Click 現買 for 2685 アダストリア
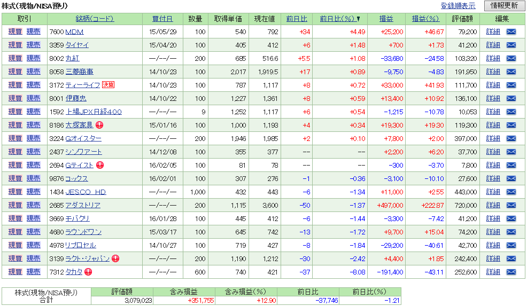This screenshot has width=527, height=306. pyautogui.click(x=15, y=205)
